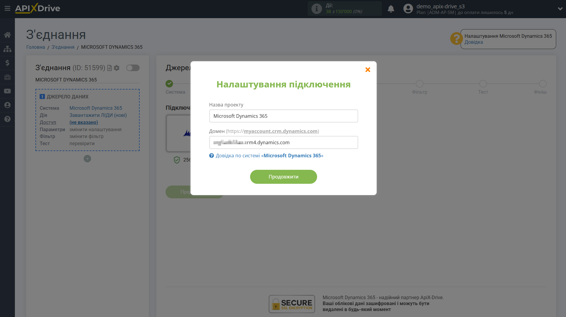Go to З'єднання breadcrumb
This screenshot has height=317, width=566.
[x=63, y=47]
